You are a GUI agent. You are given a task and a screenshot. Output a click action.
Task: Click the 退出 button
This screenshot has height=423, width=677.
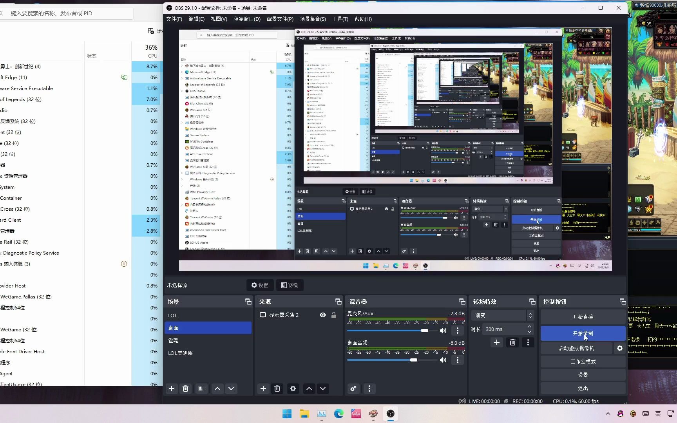pos(583,388)
